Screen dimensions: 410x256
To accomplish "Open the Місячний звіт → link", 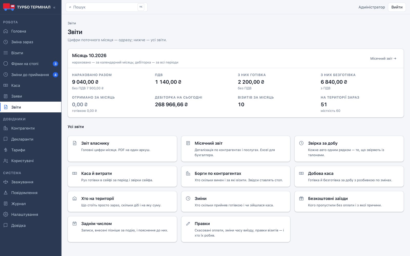I will [383, 59].
